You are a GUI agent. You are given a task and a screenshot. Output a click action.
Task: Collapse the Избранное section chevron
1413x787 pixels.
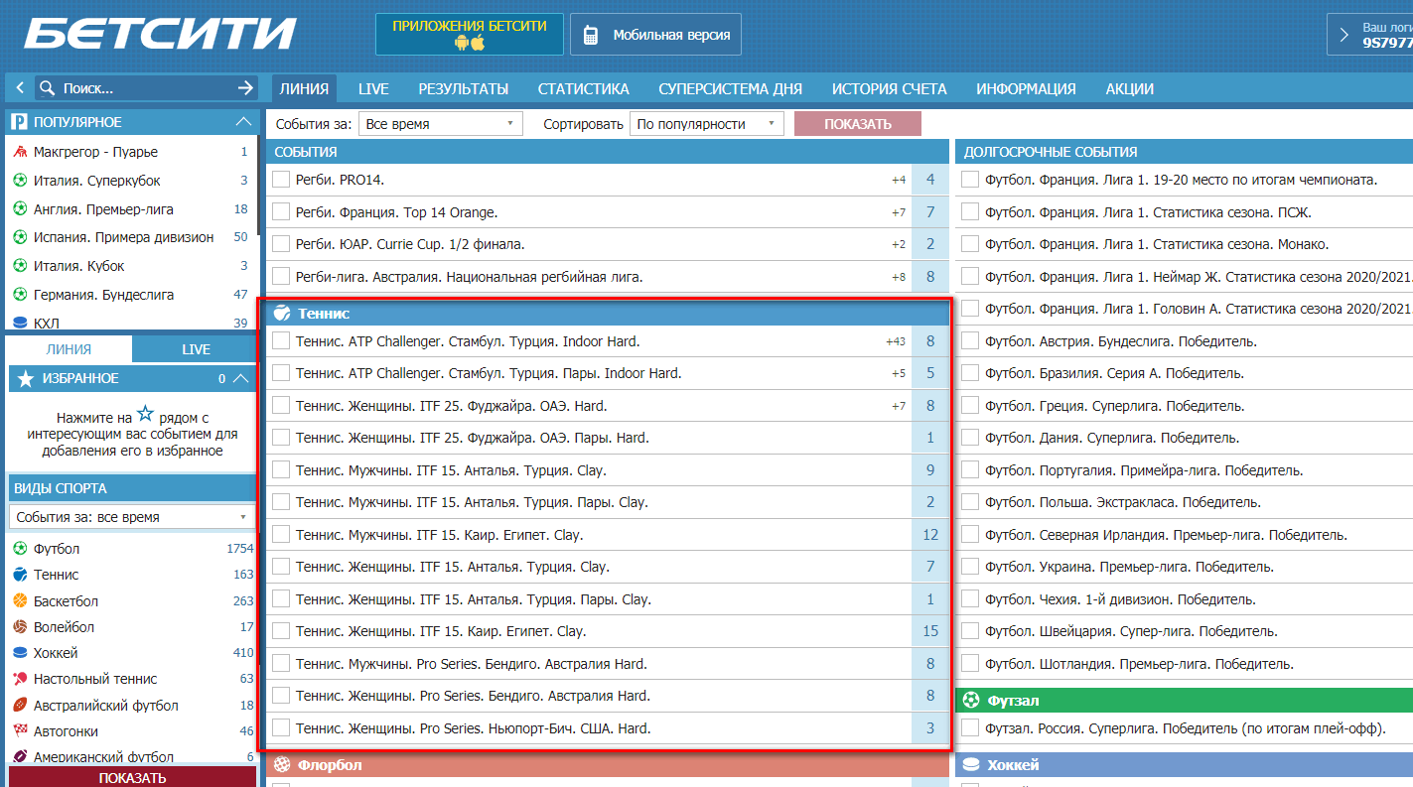(x=240, y=378)
